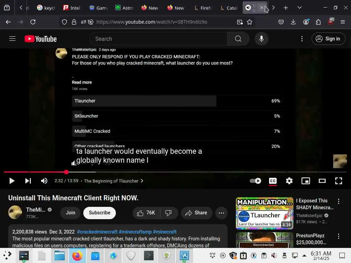Viewport: 351px width, 263px height.
Task: Switch to the Astro tab
Action: (x=124, y=8)
